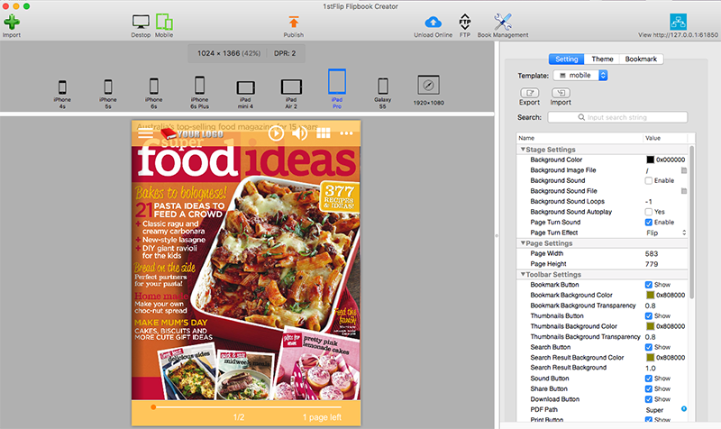
Task: Toggle Sound Button Show checkbox
Action: point(648,379)
